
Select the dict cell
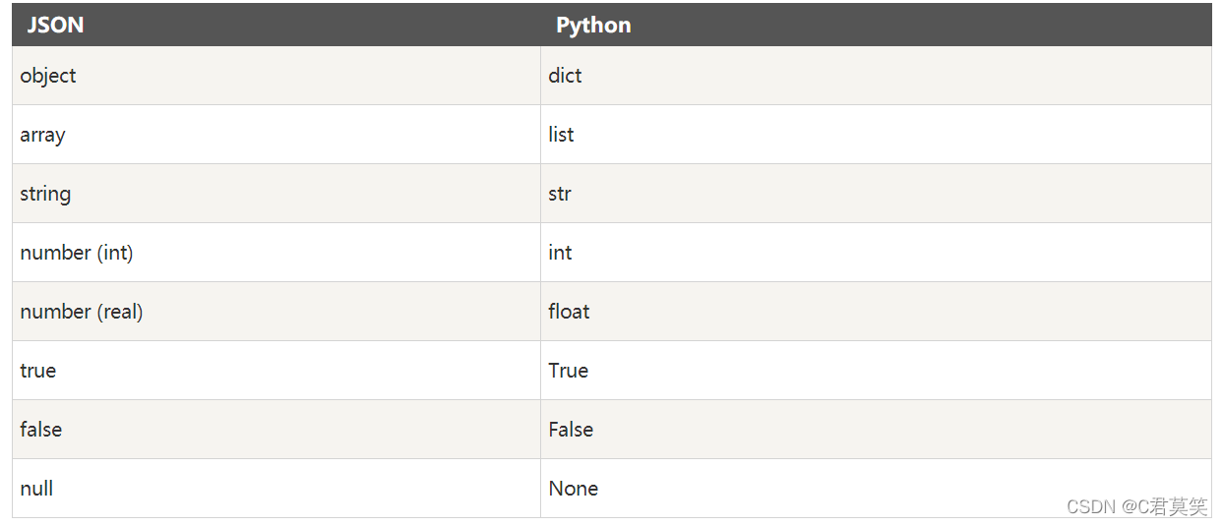[876, 76]
